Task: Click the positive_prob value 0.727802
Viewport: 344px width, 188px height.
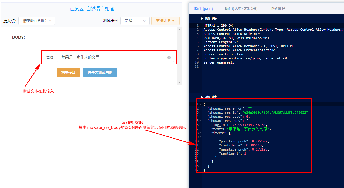Action: coord(260,141)
